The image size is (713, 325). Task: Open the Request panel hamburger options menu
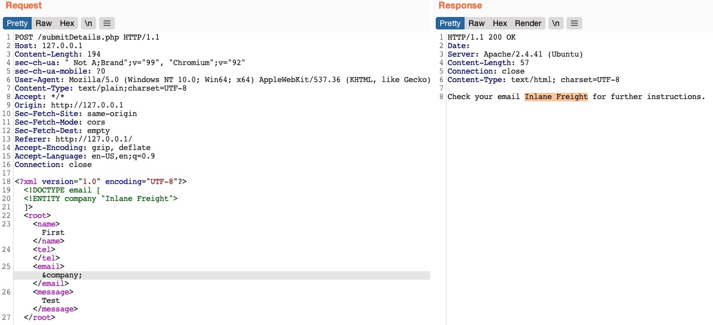coord(107,23)
